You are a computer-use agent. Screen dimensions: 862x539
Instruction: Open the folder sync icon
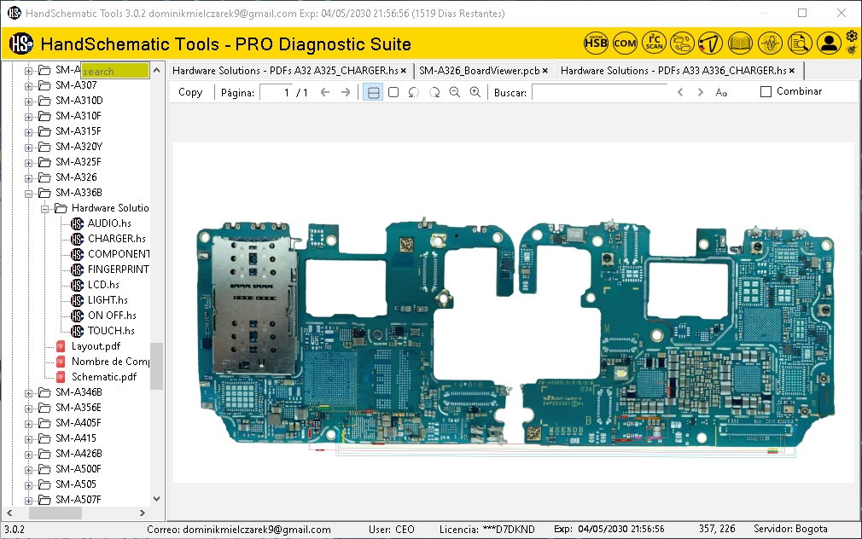[x=682, y=43]
